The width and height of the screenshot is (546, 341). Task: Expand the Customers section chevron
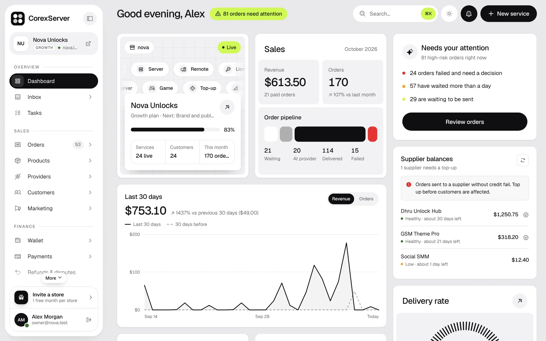(90, 192)
